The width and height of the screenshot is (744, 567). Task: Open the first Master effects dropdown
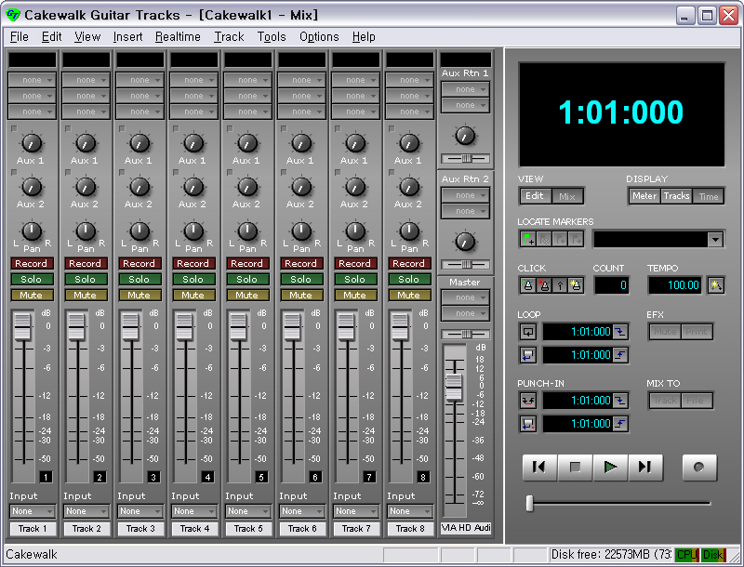pos(465,297)
